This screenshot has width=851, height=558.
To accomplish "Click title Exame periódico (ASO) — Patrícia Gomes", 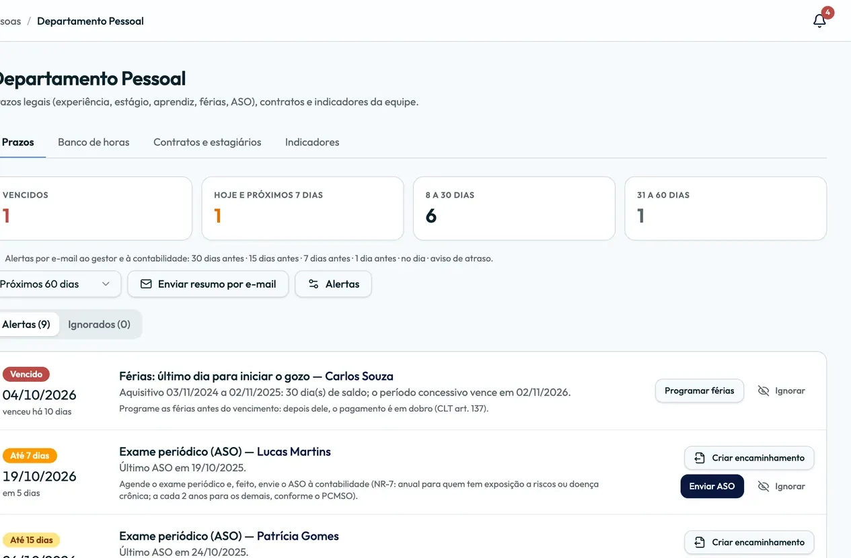I will (x=229, y=536).
